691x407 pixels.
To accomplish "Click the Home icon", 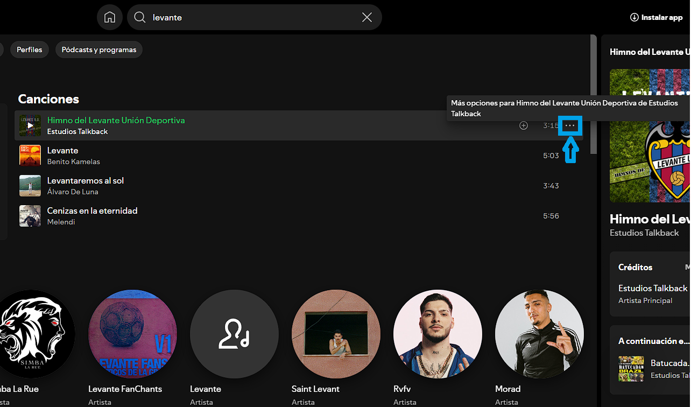I will 109,17.
